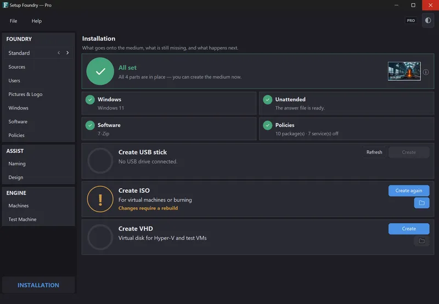
Task: Click the VHD output folder icon
Action: pyautogui.click(x=421, y=241)
